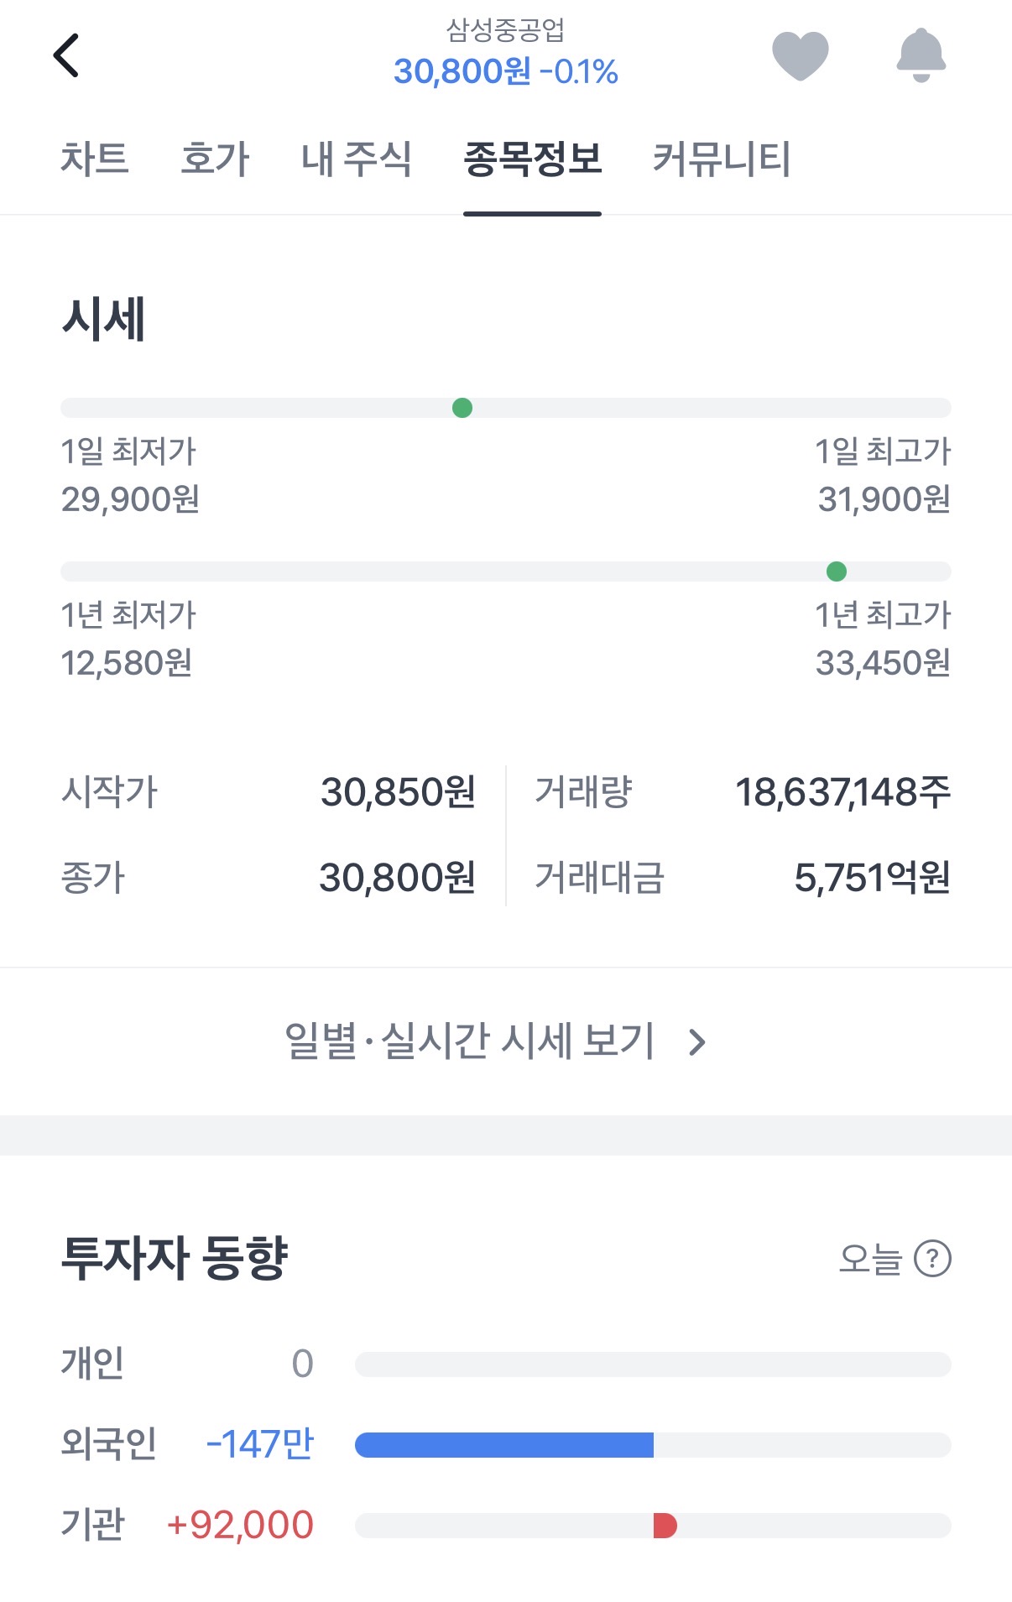Viewport: 1012px width, 1602px height.
Task: Switch to the 호가 tab
Action: [x=215, y=159]
